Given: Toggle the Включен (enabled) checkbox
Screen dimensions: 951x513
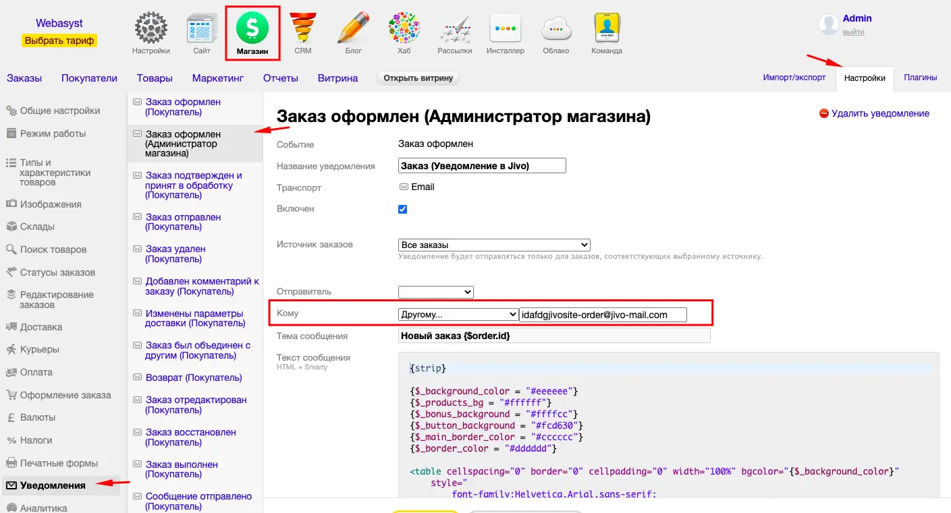Looking at the screenshot, I should (403, 209).
